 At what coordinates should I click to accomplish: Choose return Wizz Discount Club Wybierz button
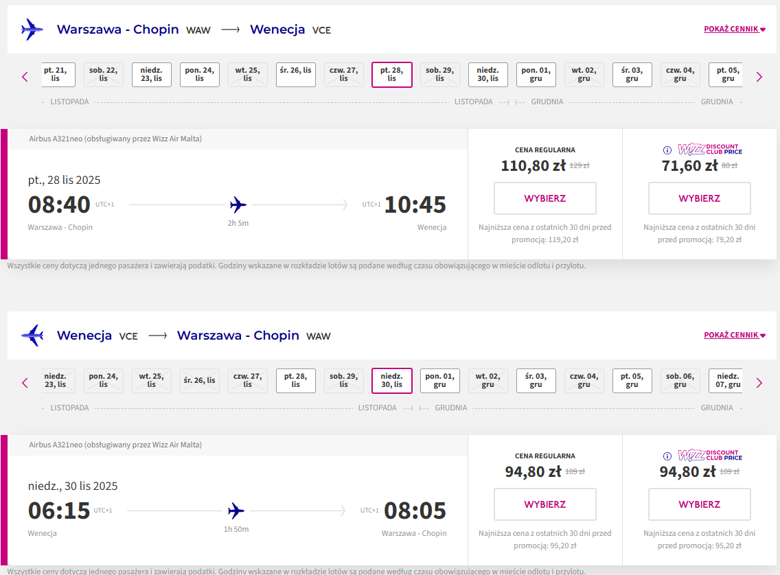pos(699,504)
